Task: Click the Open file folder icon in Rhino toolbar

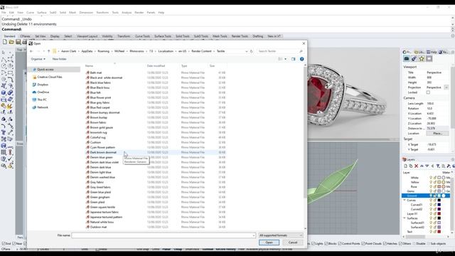Action: [x=11, y=42]
